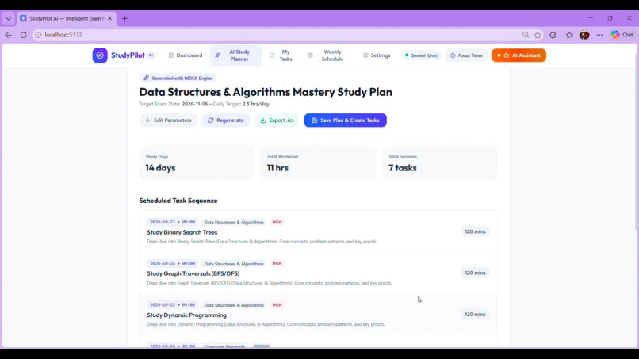This screenshot has height=359, width=639.
Task: Open Settings from the navigation bar
Action: tap(377, 55)
